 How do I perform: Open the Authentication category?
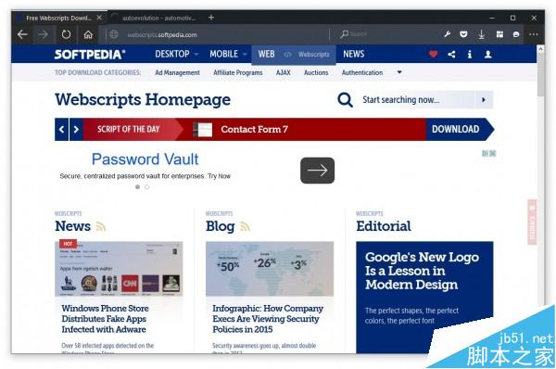362,72
